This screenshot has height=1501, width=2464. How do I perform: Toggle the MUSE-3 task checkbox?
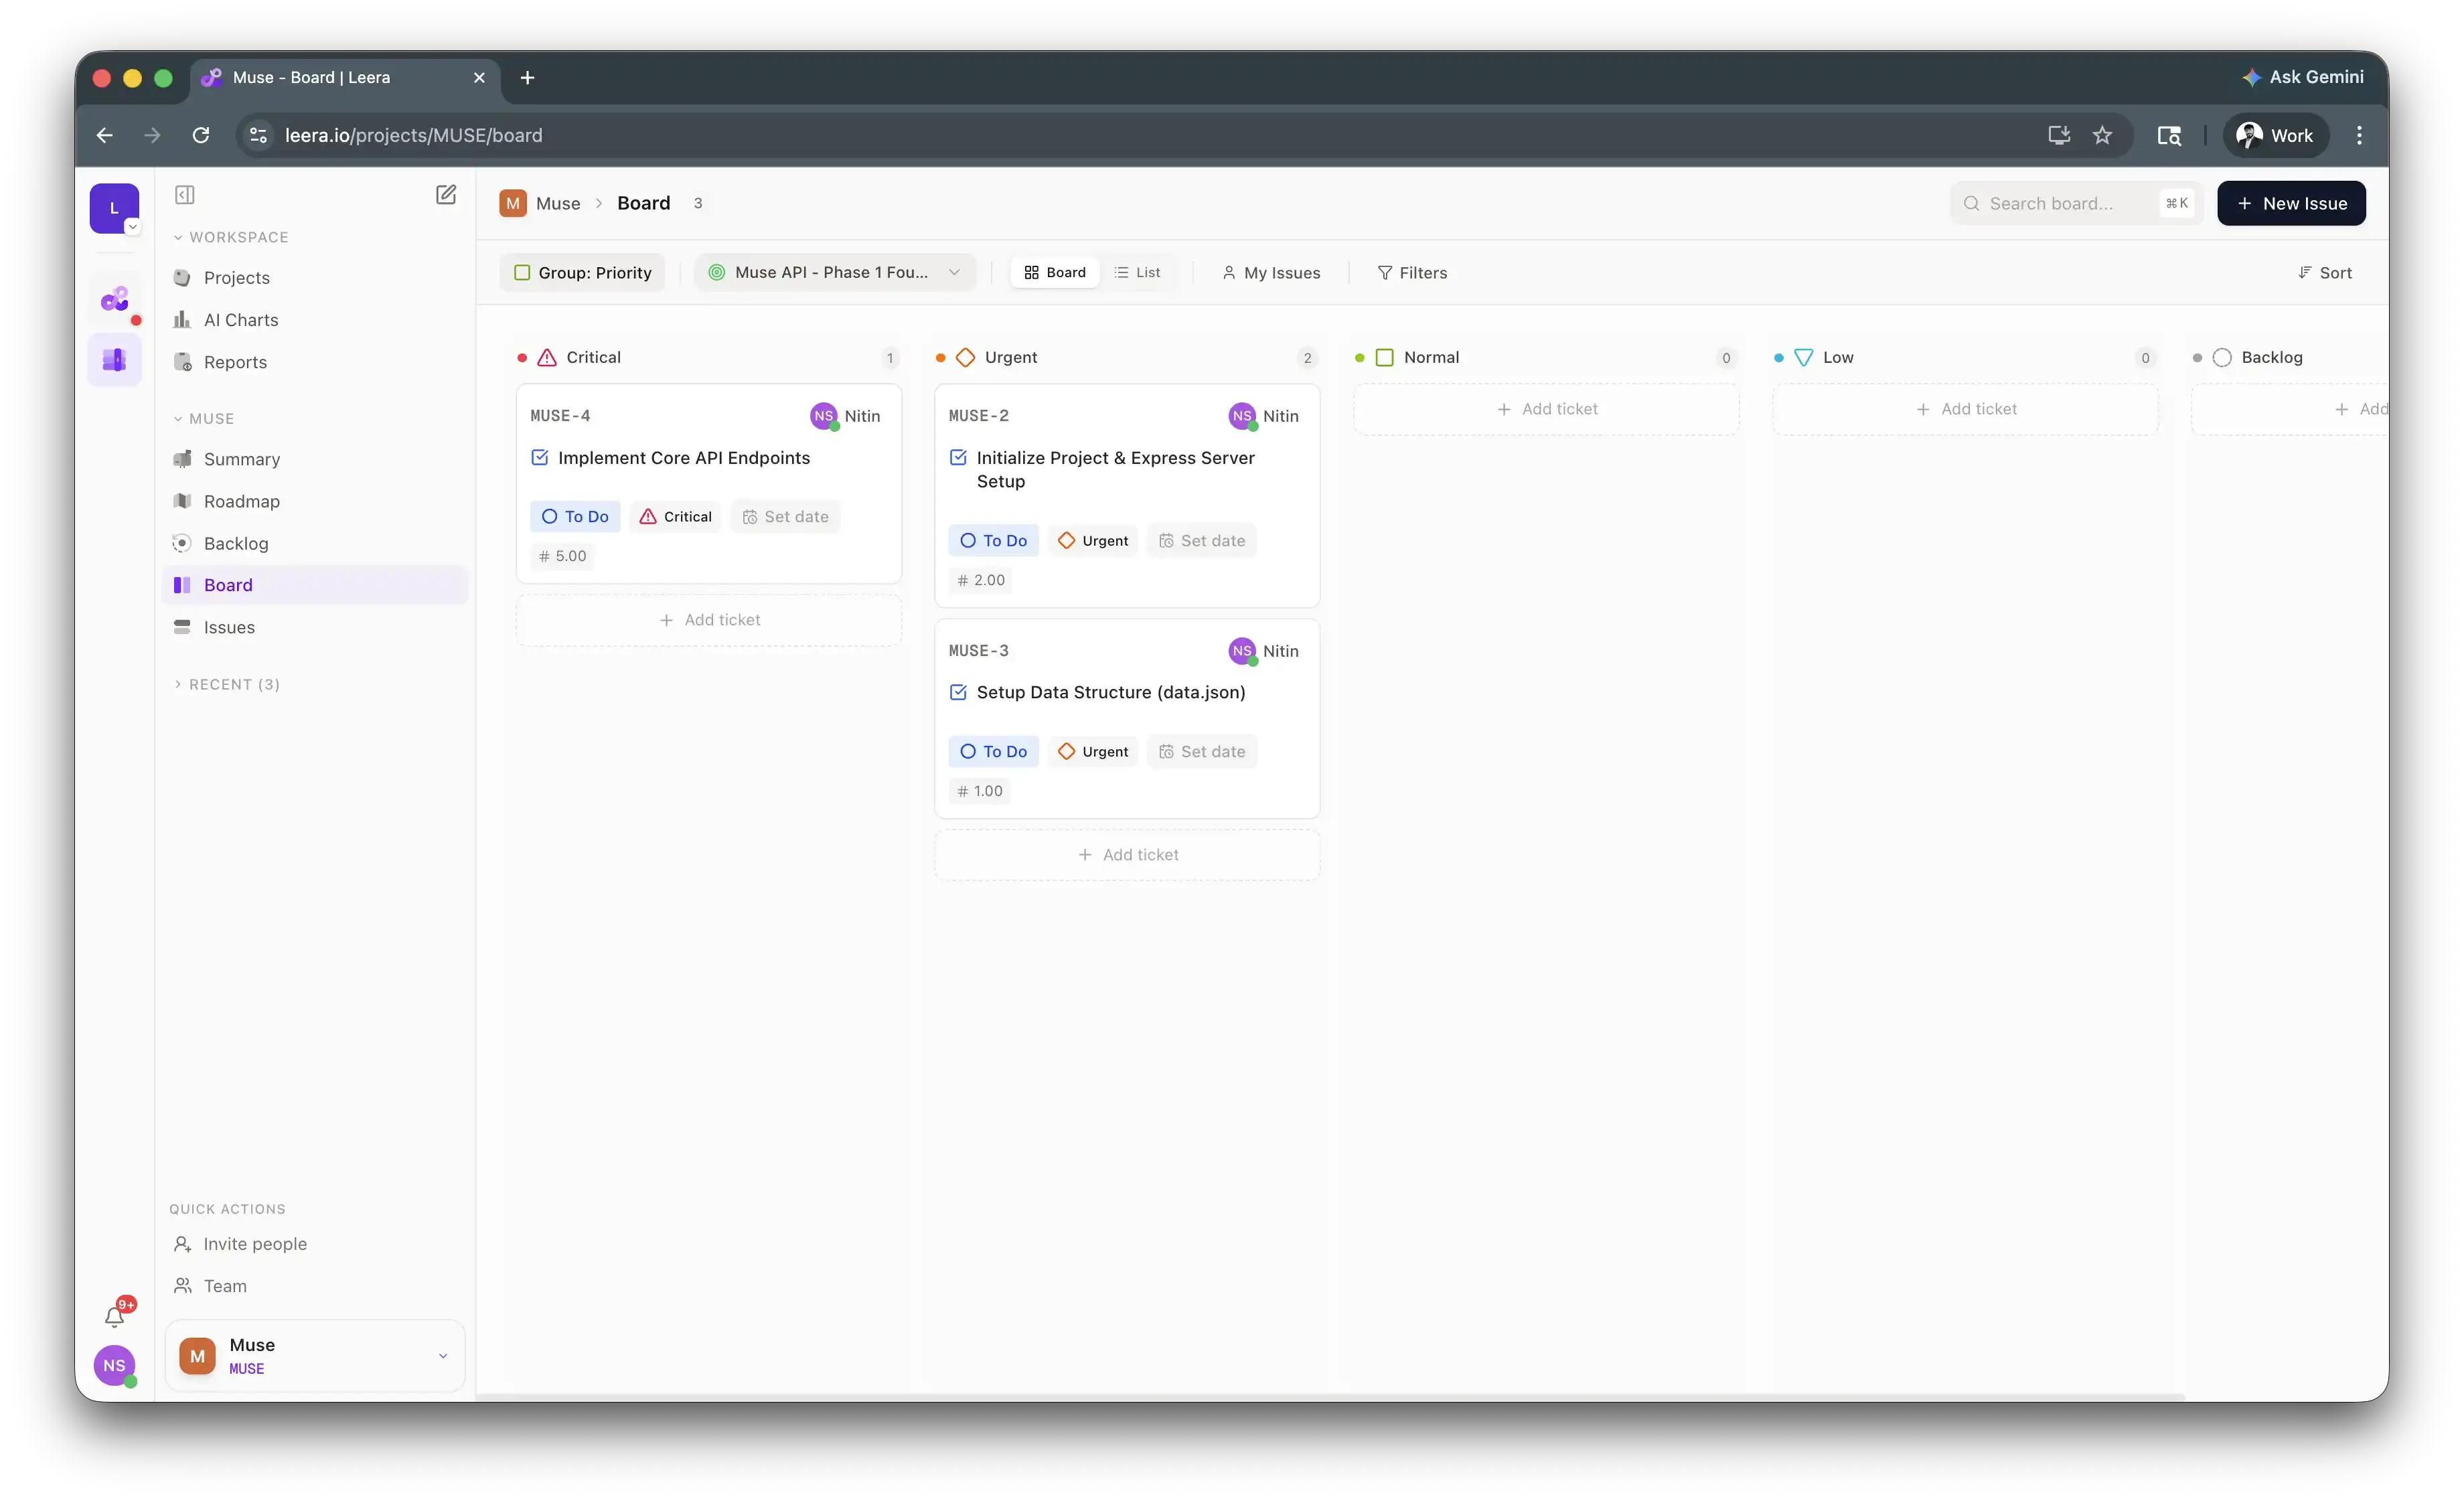(x=958, y=692)
